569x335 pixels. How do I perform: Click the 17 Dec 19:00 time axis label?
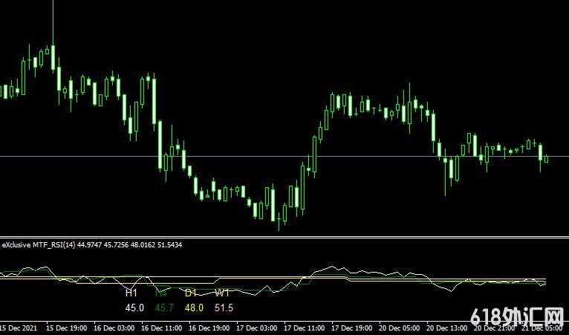click(x=352, y=328)
